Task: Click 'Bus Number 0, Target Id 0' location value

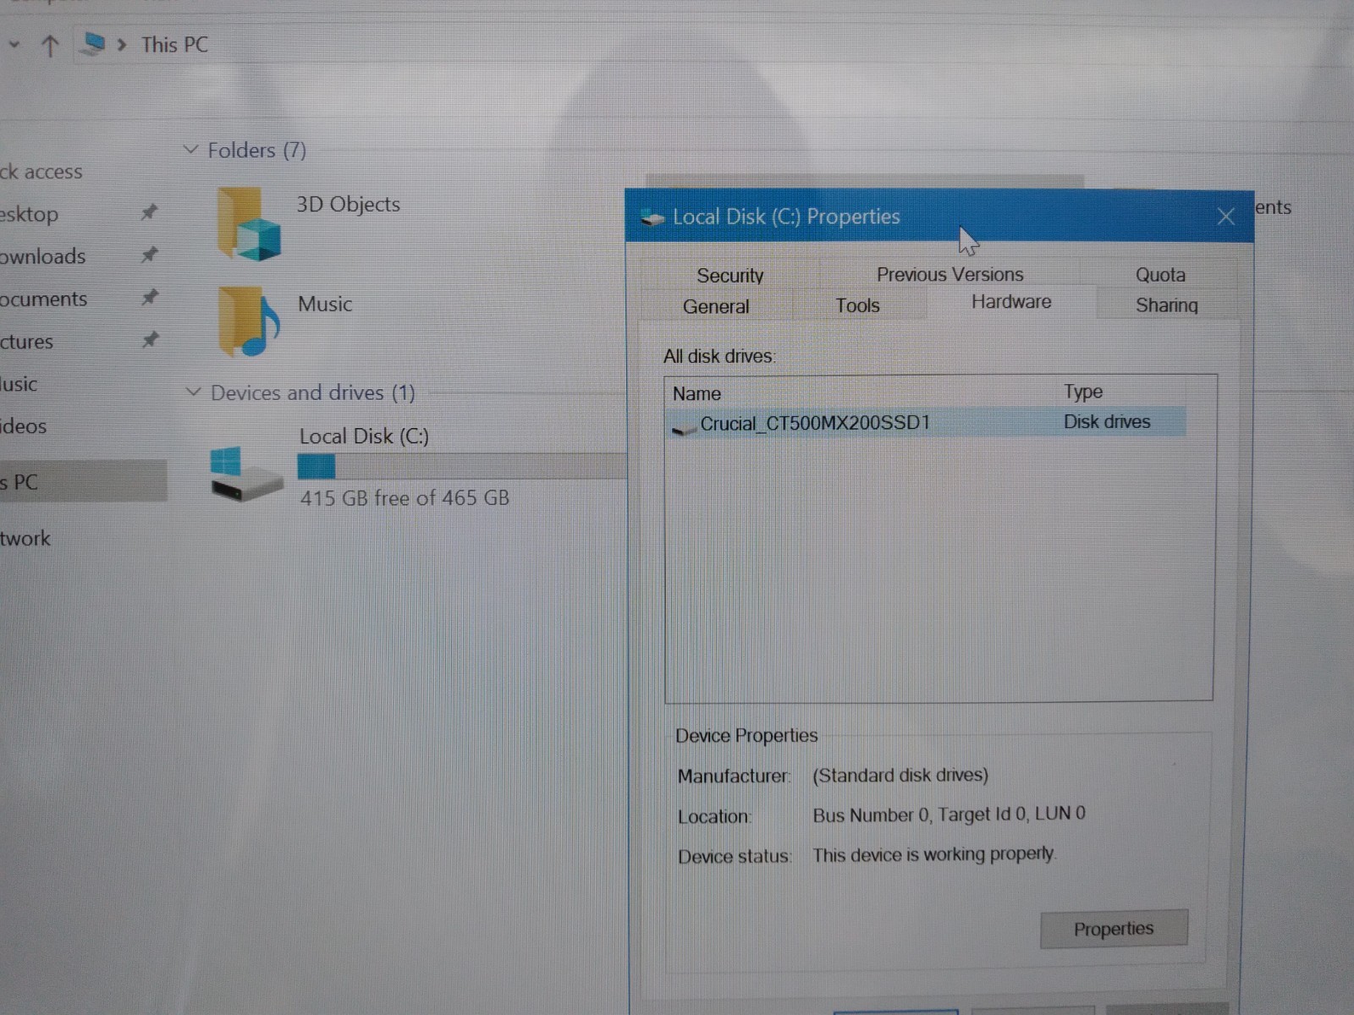Action: coord(949,815)
